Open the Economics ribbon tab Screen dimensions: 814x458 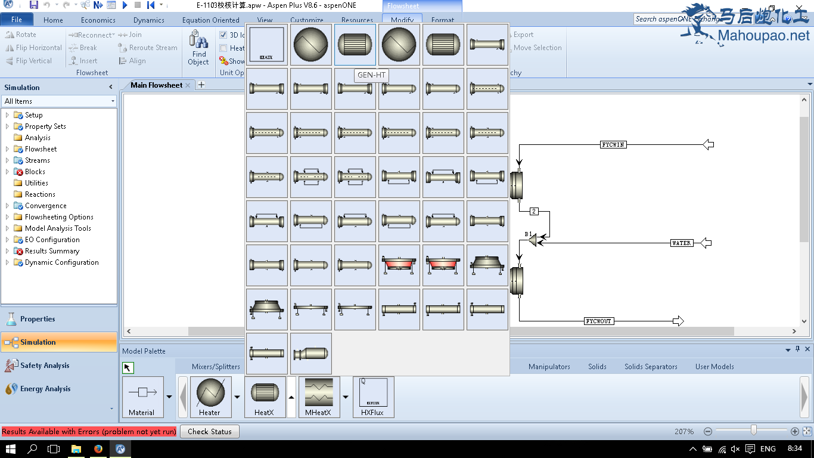[98, 20]
